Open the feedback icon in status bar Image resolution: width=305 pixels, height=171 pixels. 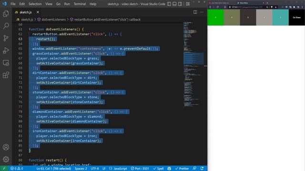[194, 169]
